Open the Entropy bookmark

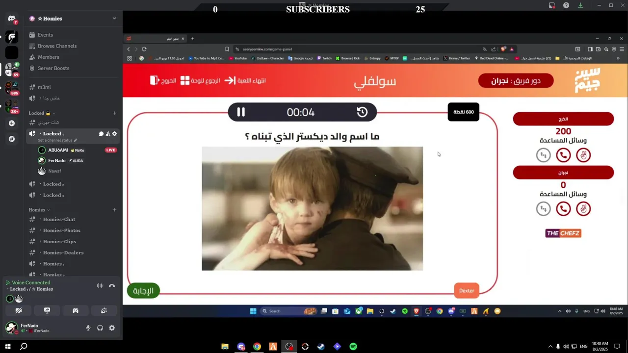point(372,58)
